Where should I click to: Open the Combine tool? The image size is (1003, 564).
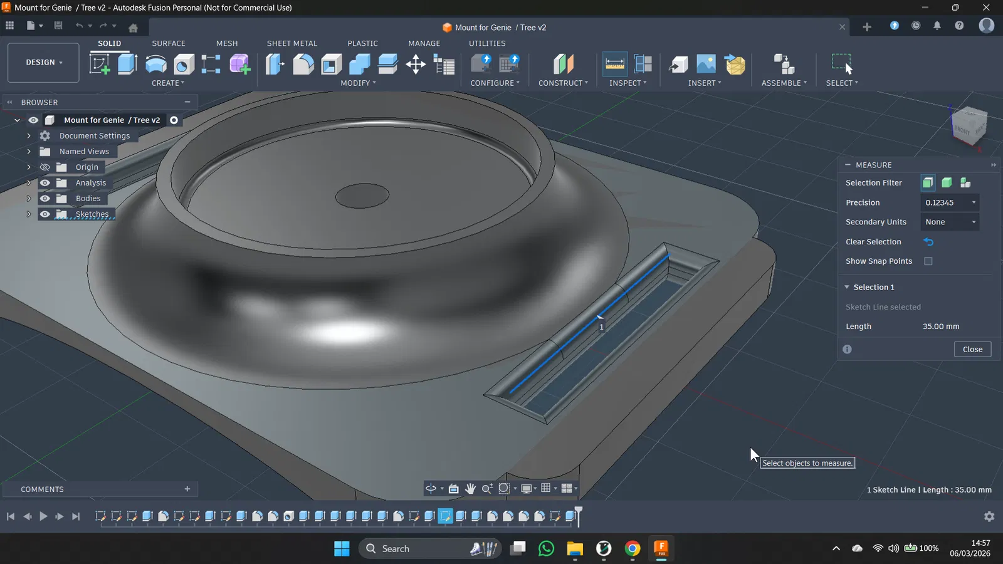pyautogui.click(x=360, y=64)
